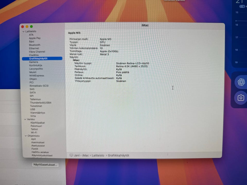
Task: Select Apple Pay in the sidebar
Action: (35, 38)
